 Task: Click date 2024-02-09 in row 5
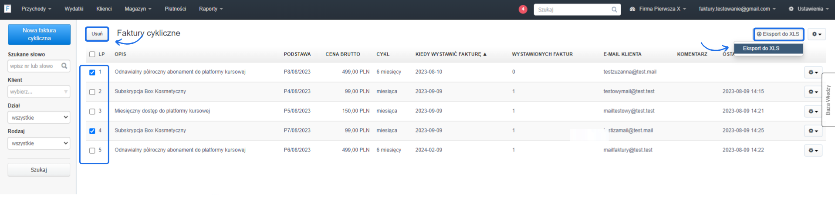tap(429, 150)
